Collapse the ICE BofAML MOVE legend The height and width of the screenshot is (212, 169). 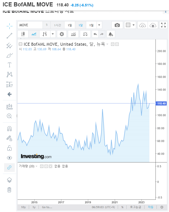tap(20, 44)
